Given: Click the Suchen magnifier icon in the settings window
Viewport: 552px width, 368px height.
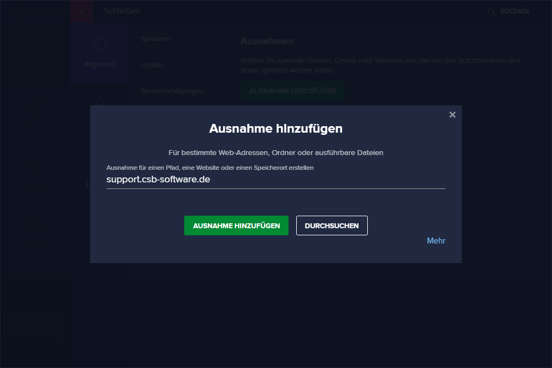Looking at the screenshot, I should click(x=491, y=13).
